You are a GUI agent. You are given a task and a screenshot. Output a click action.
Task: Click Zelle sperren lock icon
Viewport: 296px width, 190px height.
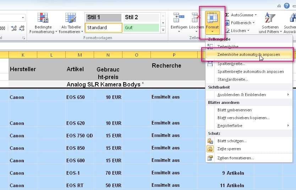pyautogui.click(x=210, y=149)
